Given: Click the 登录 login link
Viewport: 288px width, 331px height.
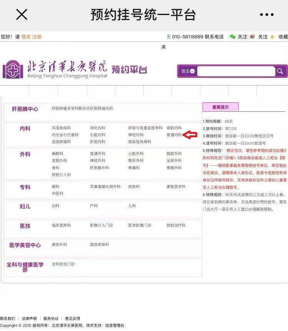Looking at the screenshot, I should click(26, 37).
